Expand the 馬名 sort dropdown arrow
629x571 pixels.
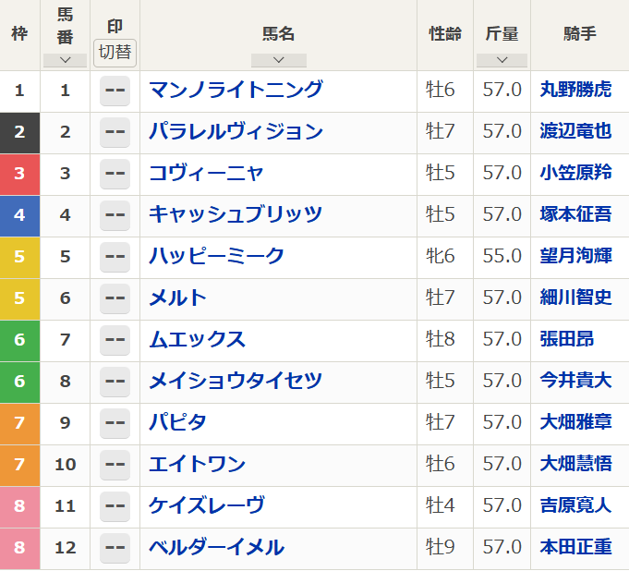coord(278,60)
